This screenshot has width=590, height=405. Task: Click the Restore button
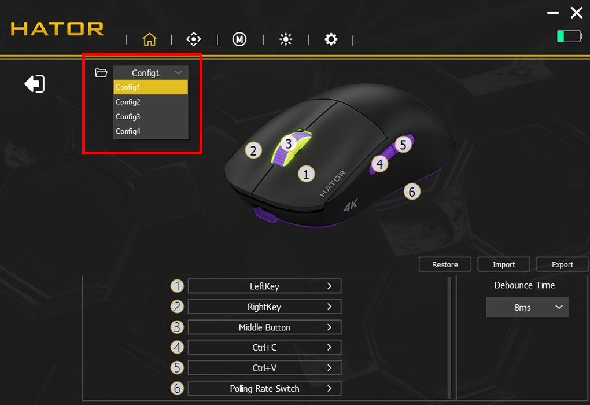click(x=445, y=264)
